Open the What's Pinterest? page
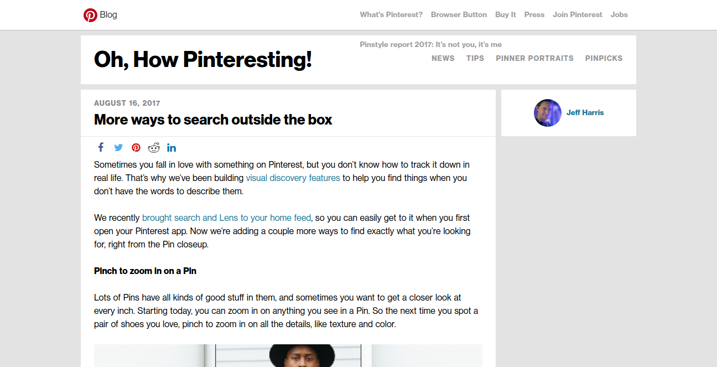This screenshot has width=717, height=367. click(391, 15)
